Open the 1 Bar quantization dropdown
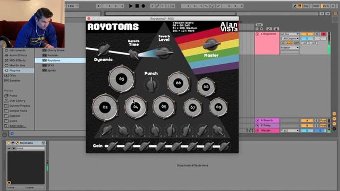This screenshot has width=340, height=191. 73,6
